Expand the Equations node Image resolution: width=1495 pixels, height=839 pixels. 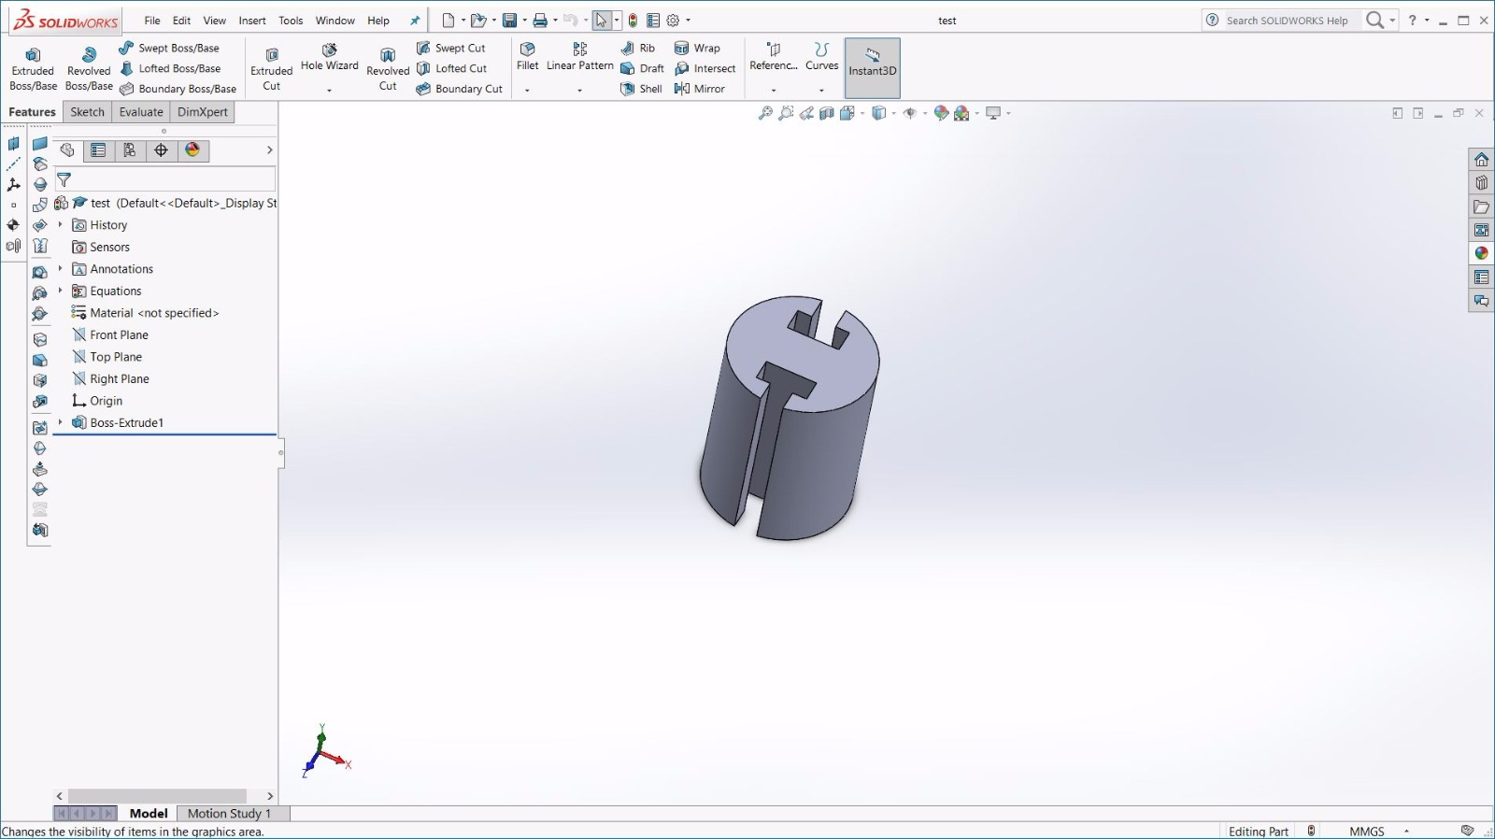(61, 291)
